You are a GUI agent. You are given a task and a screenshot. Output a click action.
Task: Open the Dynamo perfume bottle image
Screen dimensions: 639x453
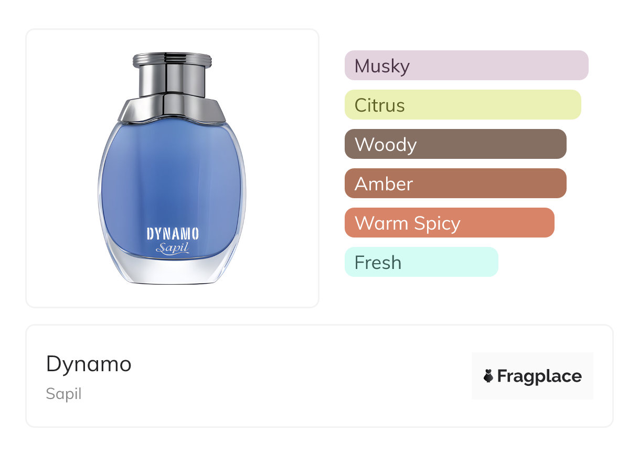(x=172, y=168)
